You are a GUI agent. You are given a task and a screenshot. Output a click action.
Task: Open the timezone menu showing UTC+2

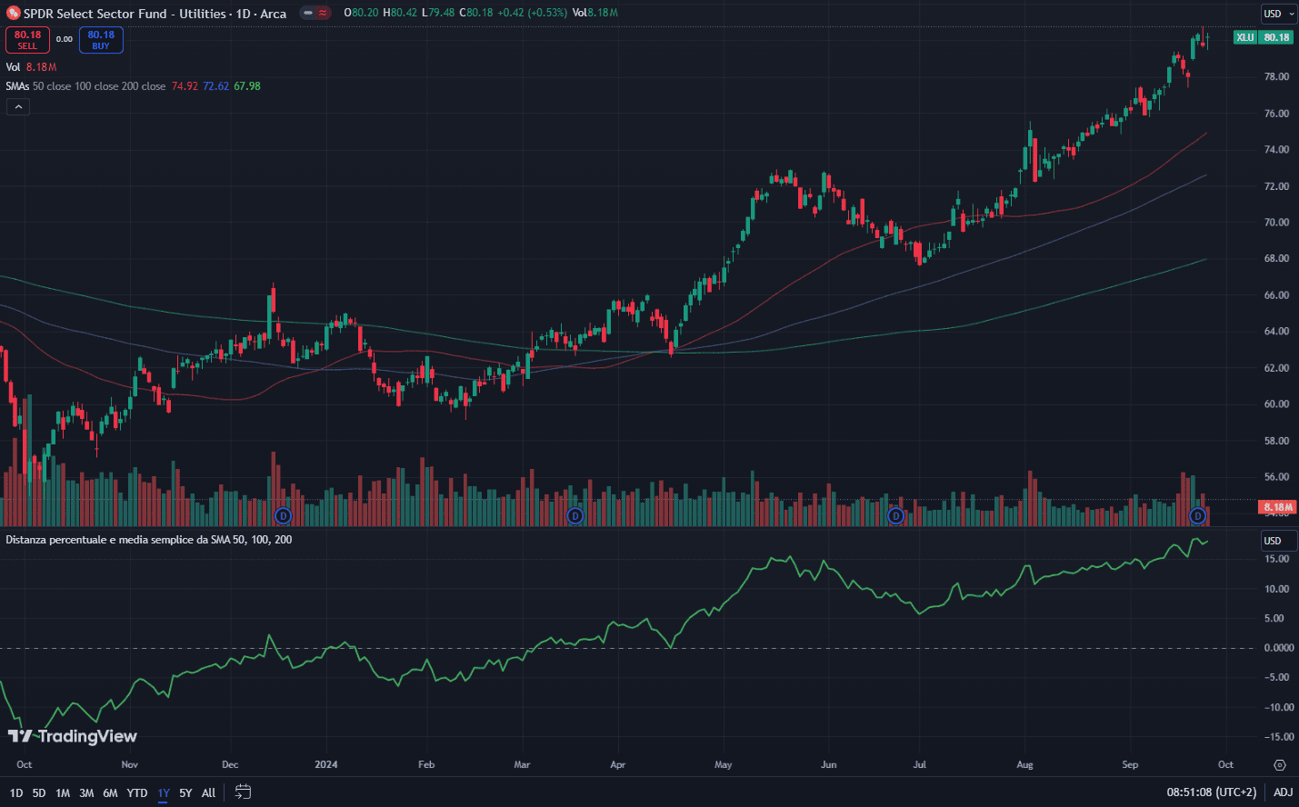tap(1212, 792)
